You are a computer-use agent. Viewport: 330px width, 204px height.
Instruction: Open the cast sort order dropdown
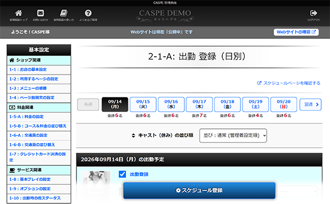[x=233, y=135]
